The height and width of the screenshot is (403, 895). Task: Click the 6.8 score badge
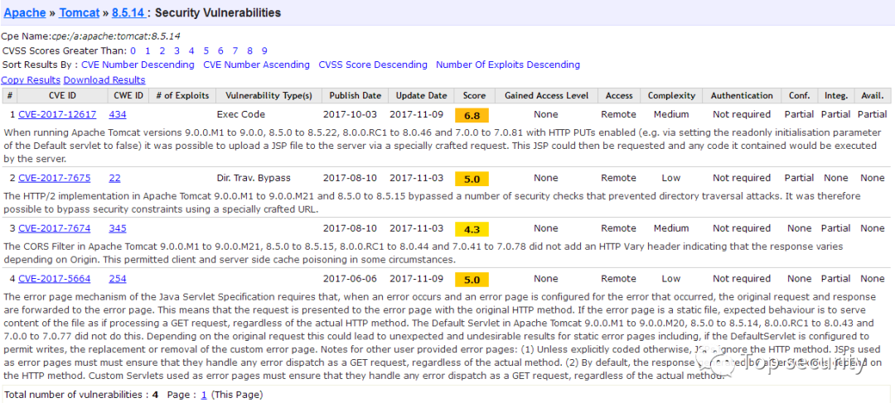pos(472,116)
